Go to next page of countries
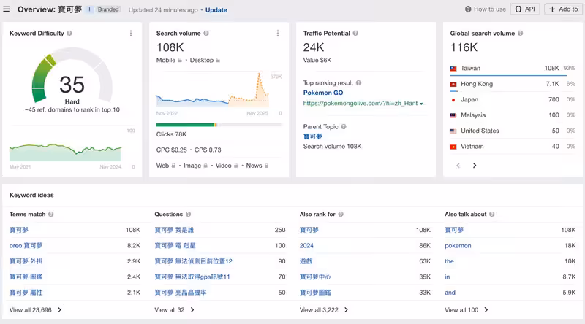This screenshot has height=324, width=585. pyautogui.click(x=475, y=166)
